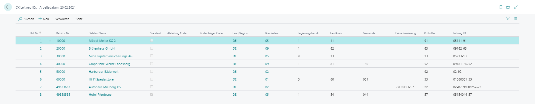The height and width of the screenshot is (104, 535).
Task: Open the Seite menu
Action: click(x=79, y=19)
